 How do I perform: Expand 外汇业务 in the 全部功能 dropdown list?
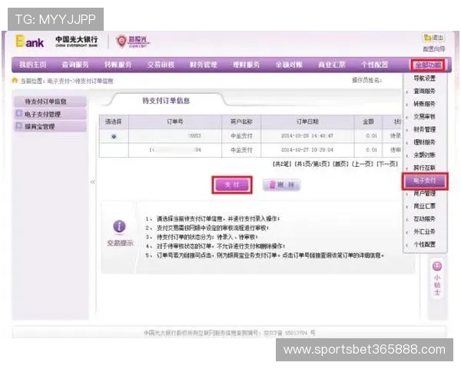pos(425,231)
